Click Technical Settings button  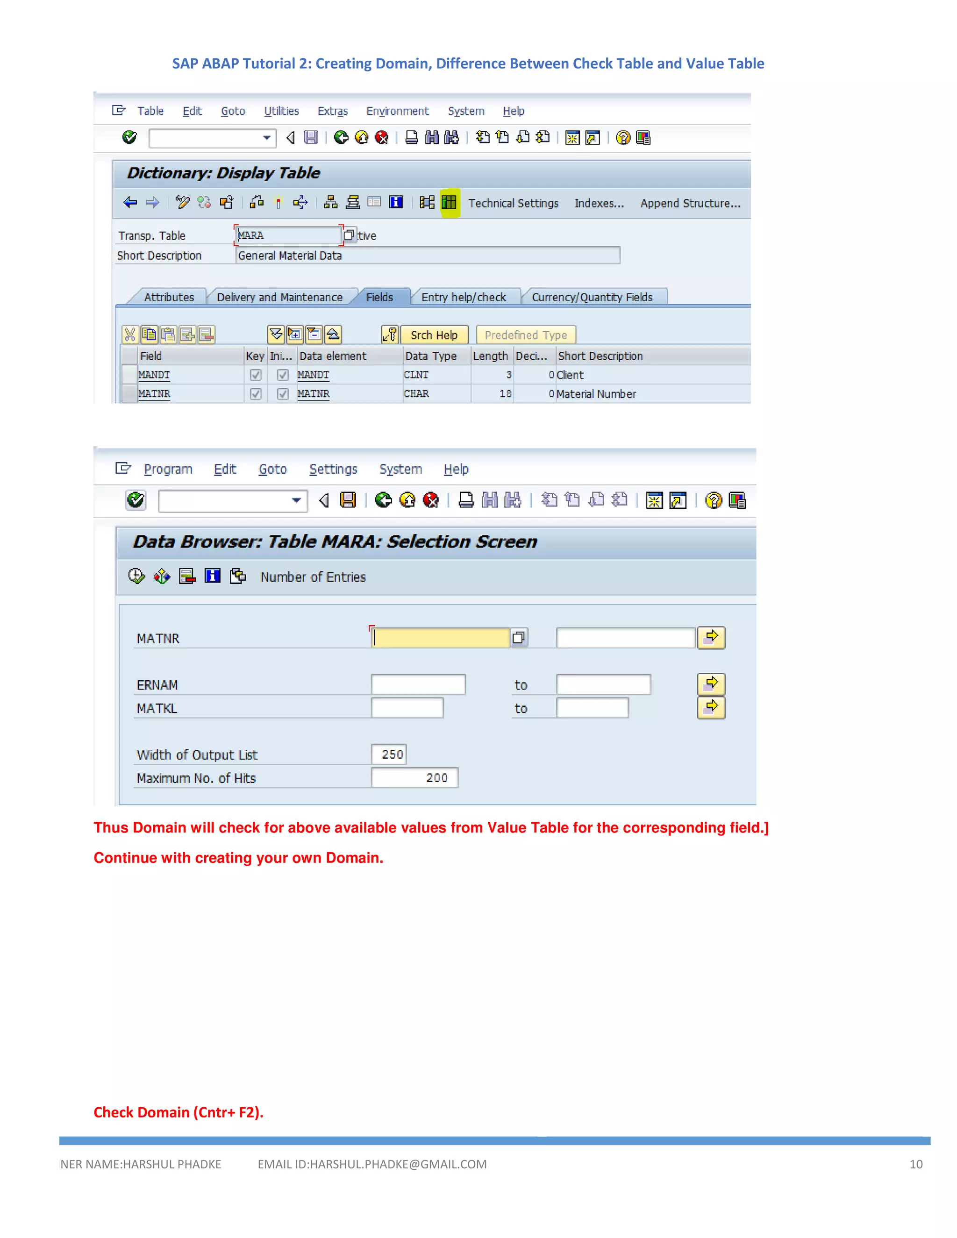514,203
